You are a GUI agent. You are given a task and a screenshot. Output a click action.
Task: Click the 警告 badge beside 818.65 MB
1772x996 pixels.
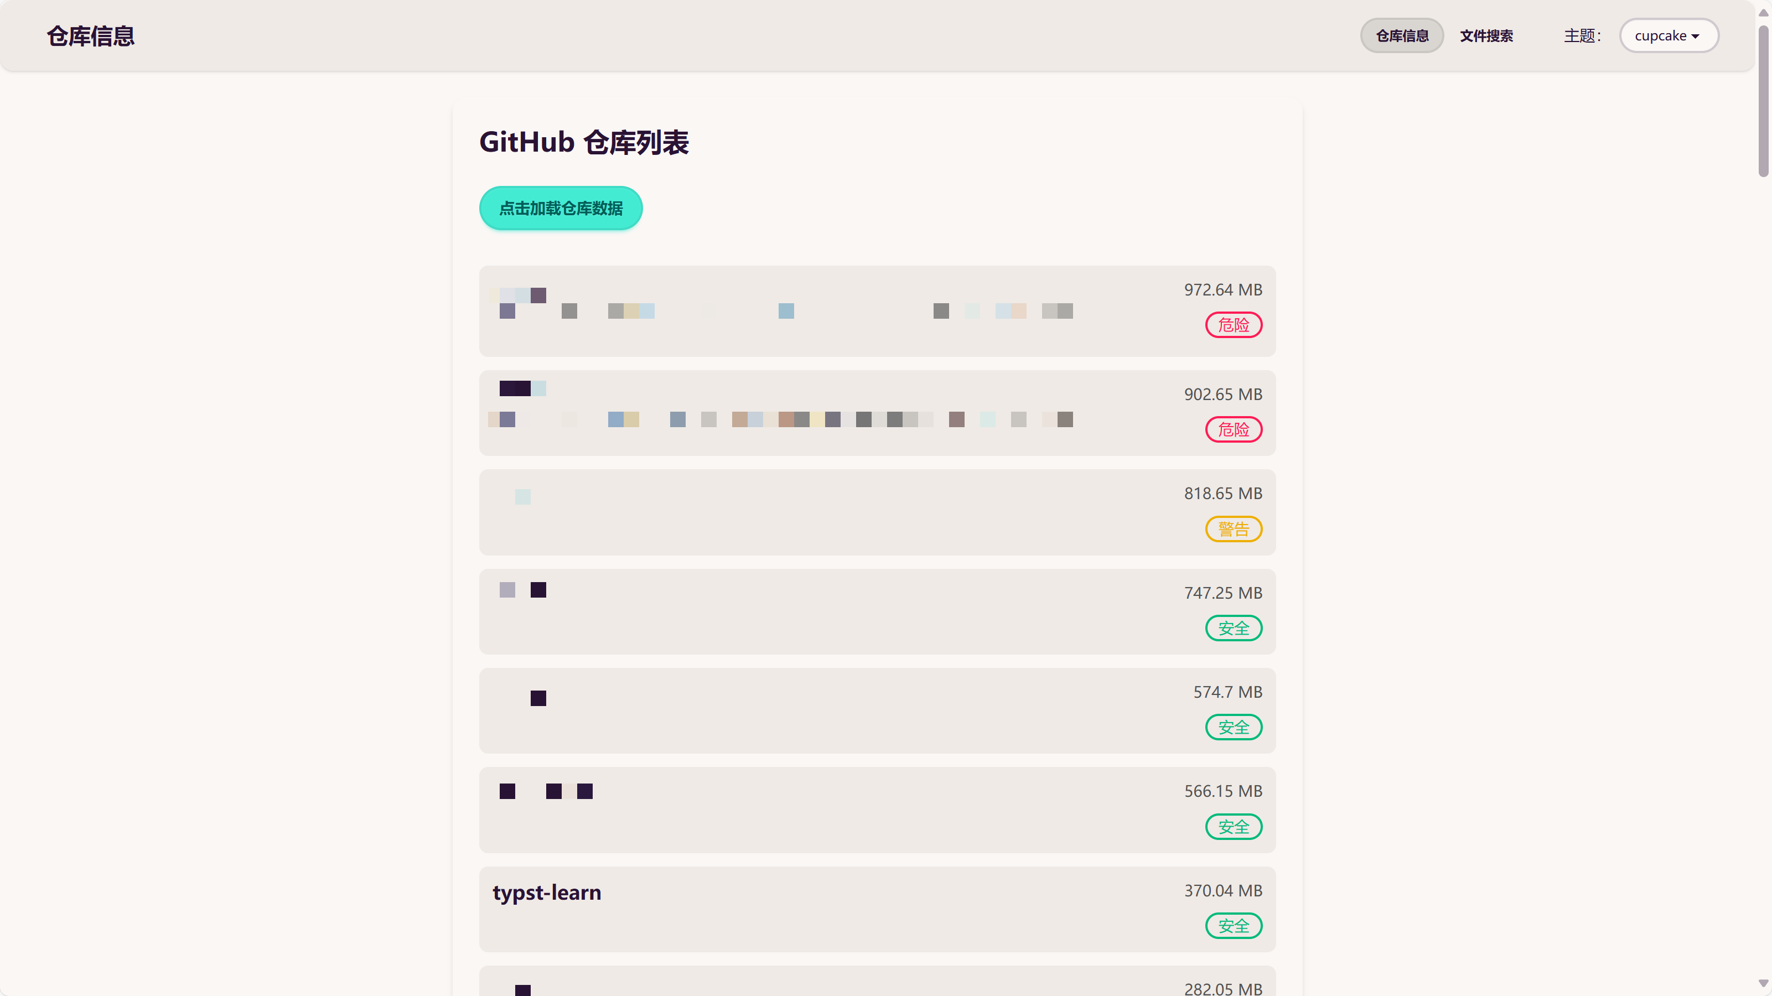[1234, 529]
